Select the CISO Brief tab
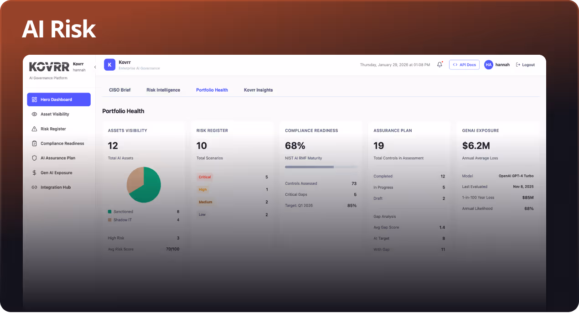The image size is (579, 313). point(119,90)
